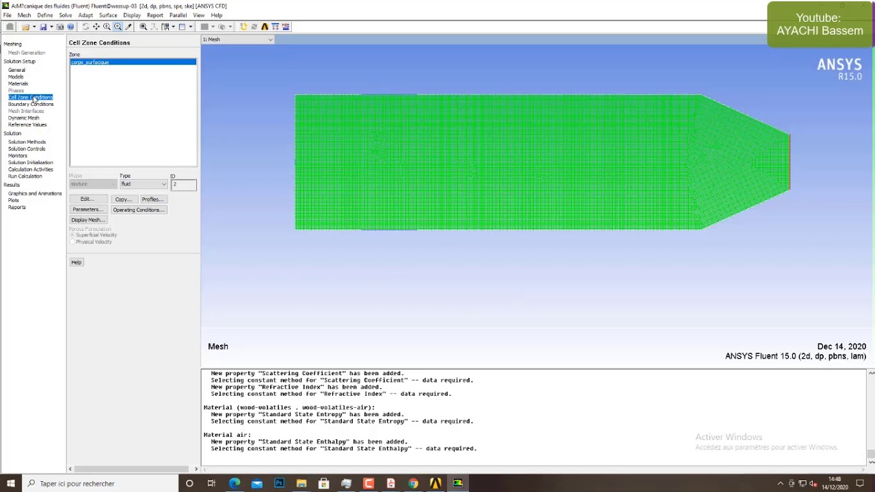Screen dimensions: 875x492
Task: Open File Explorer from the taskbar
Action: pos(301,483)
